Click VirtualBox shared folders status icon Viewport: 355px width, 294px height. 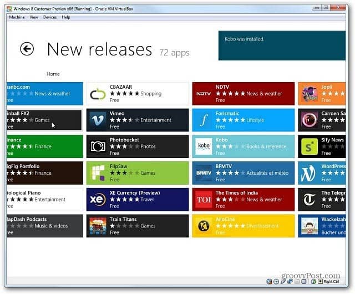click(297, 282)
